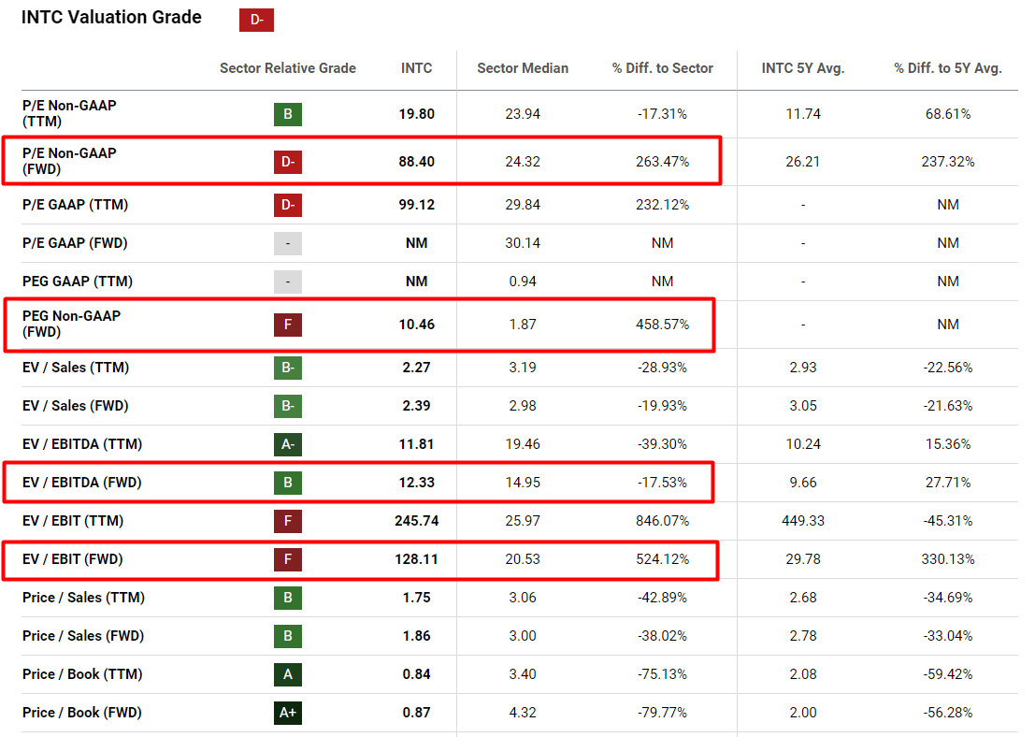Click the grey dash badge for PEG GAAP (TTM)
This screenshot has width=1035, height=737.
[288, 282]
